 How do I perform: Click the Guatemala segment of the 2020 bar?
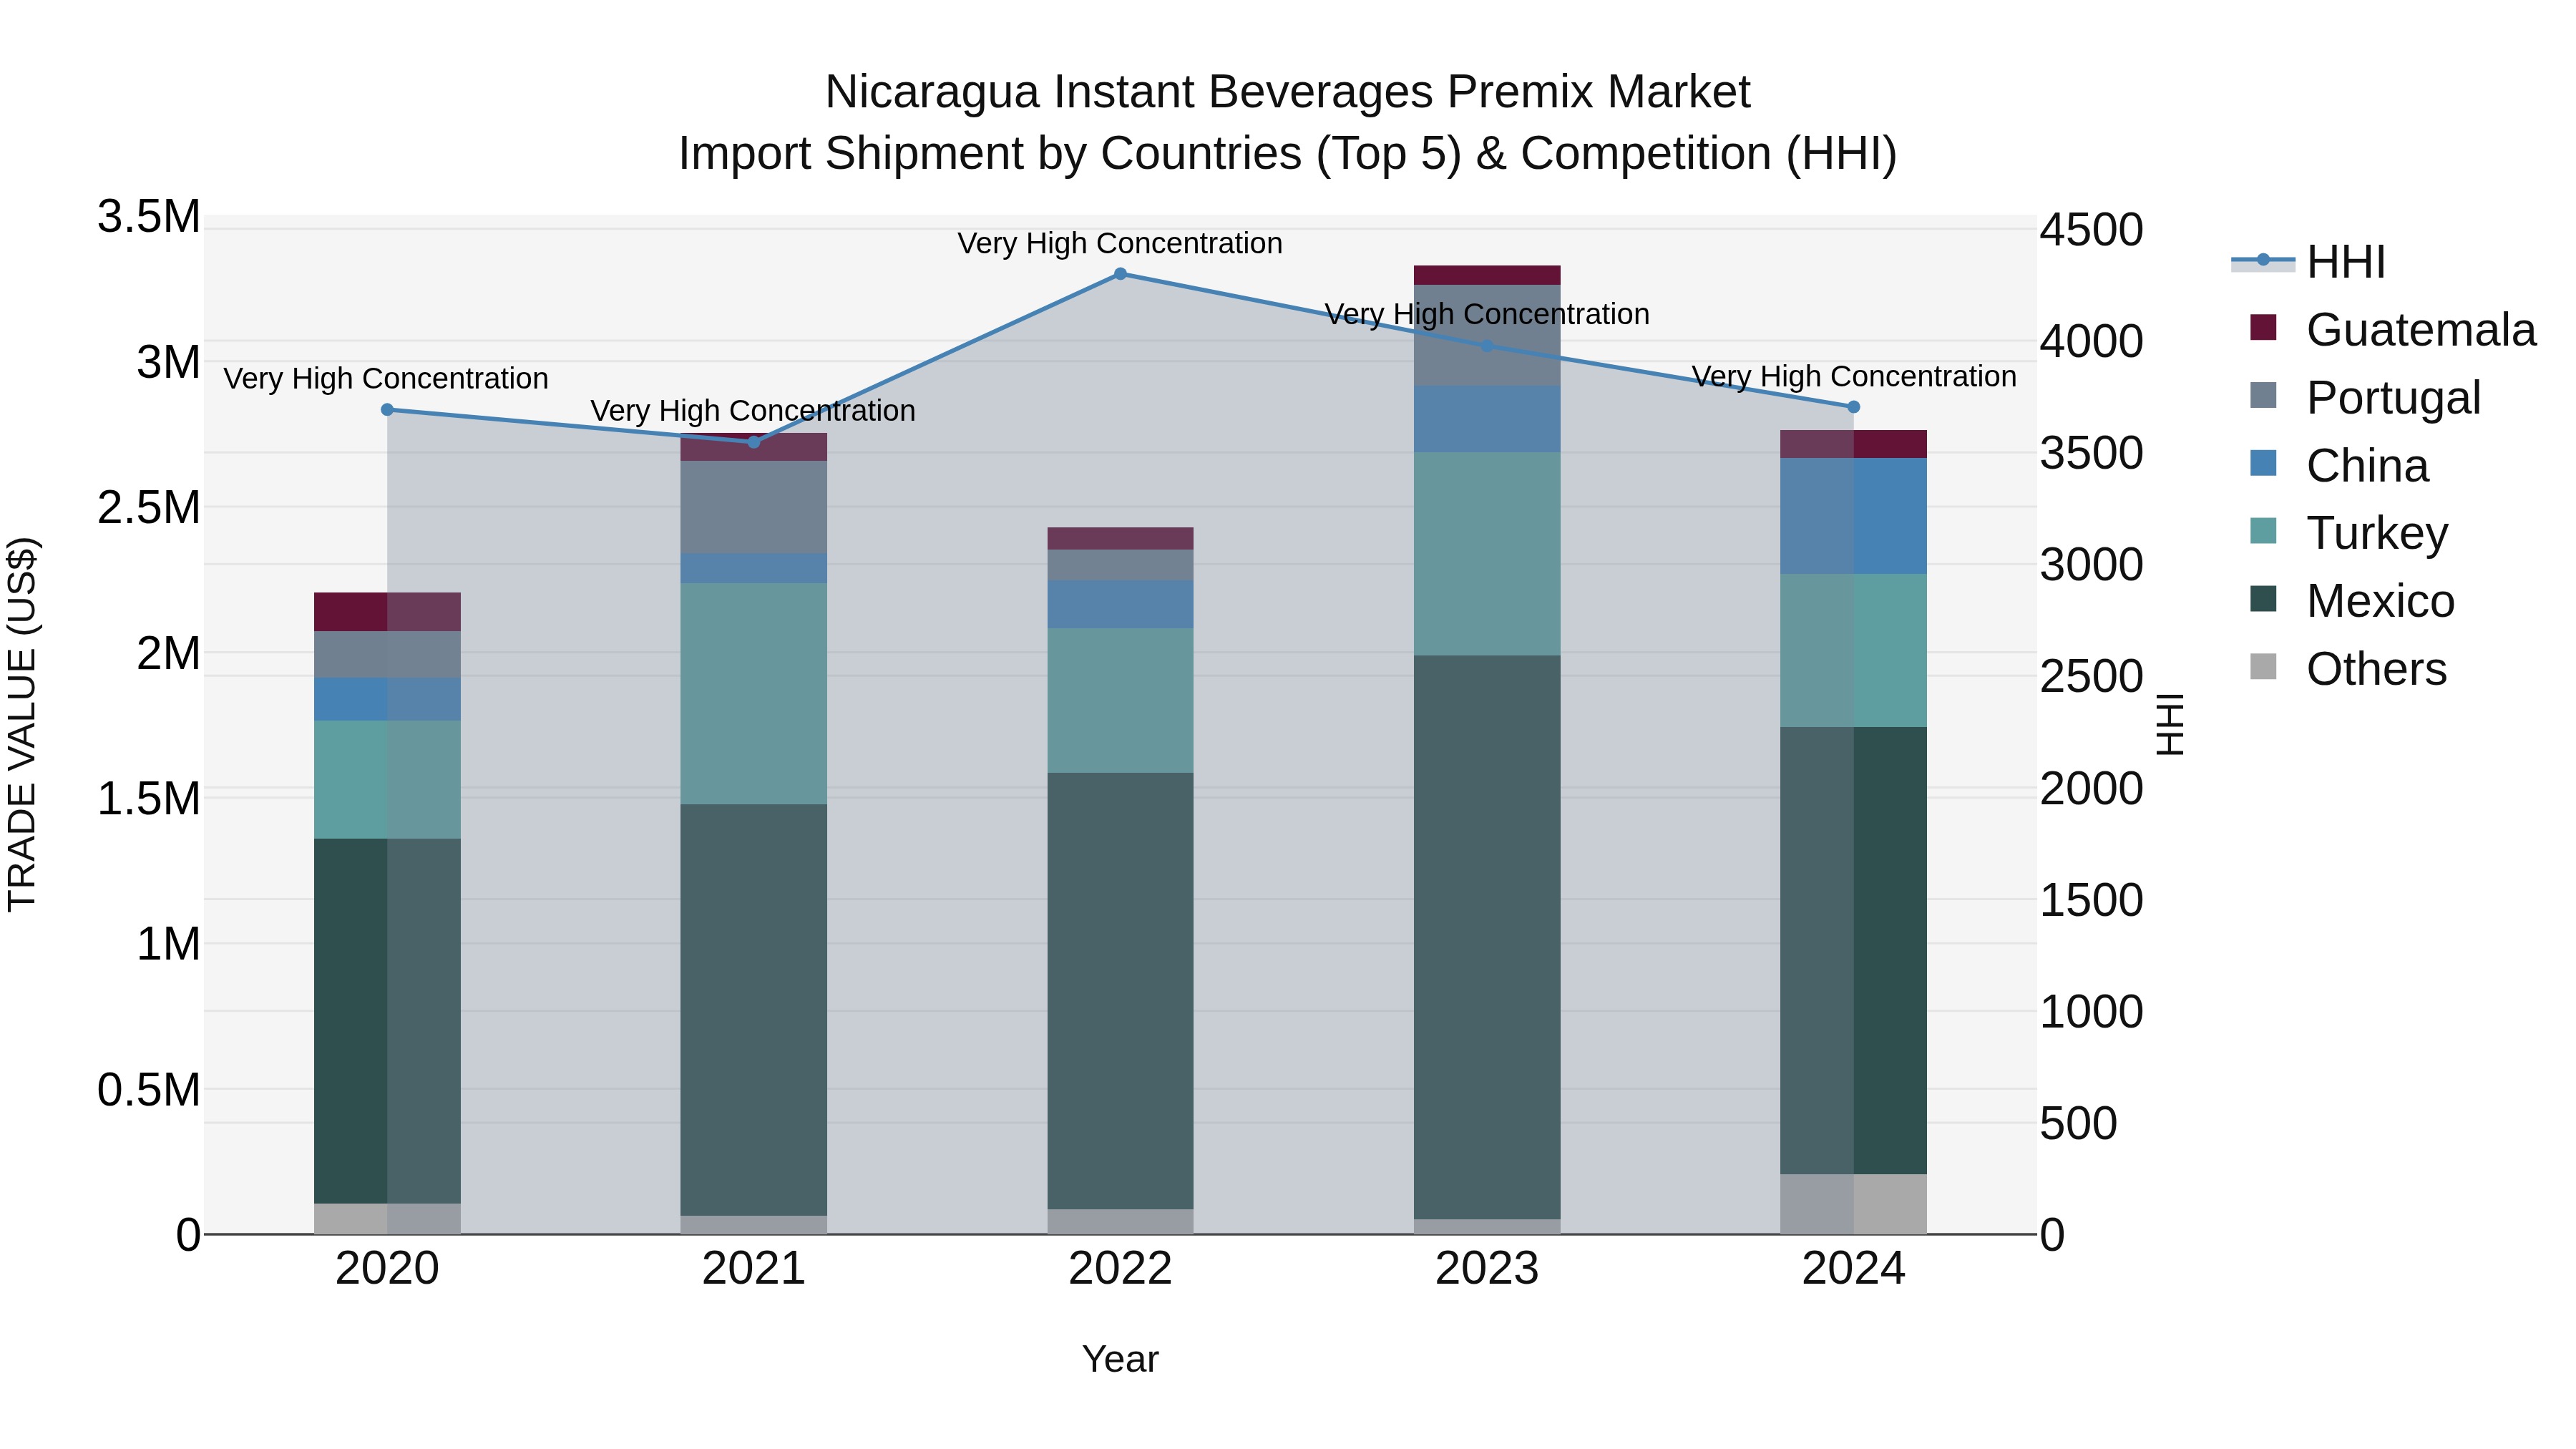coord(388,612)
